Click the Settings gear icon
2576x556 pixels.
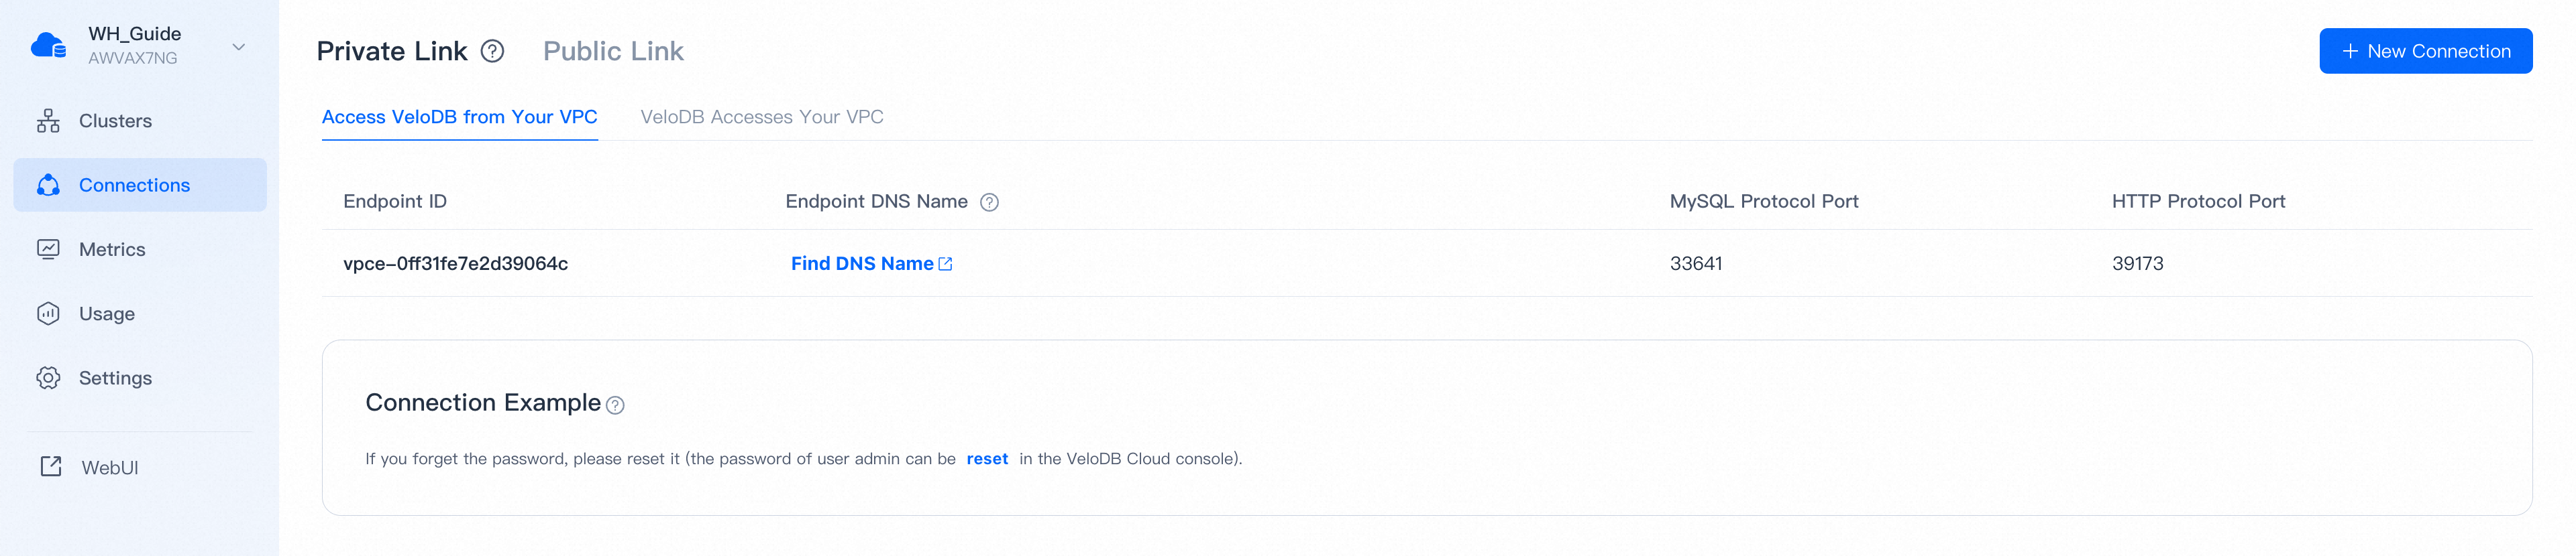tap(48, 378)
